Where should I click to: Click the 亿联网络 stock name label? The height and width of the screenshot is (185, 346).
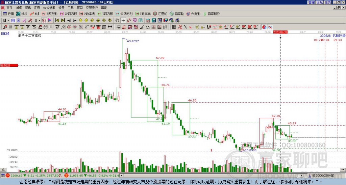click(339, 36)
